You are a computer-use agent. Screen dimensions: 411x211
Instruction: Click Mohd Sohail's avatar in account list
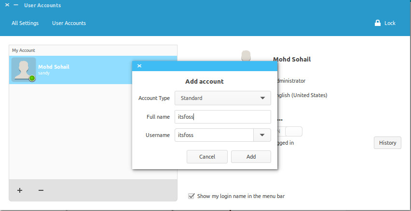(24, 70)
